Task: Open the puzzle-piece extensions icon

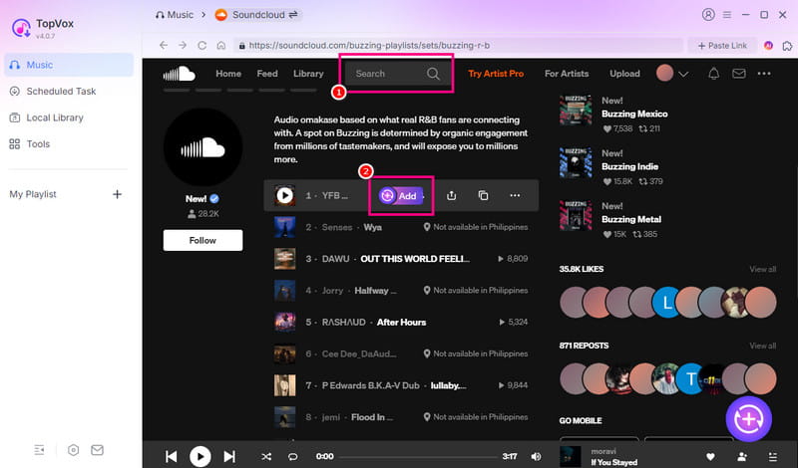Action: 787,46
